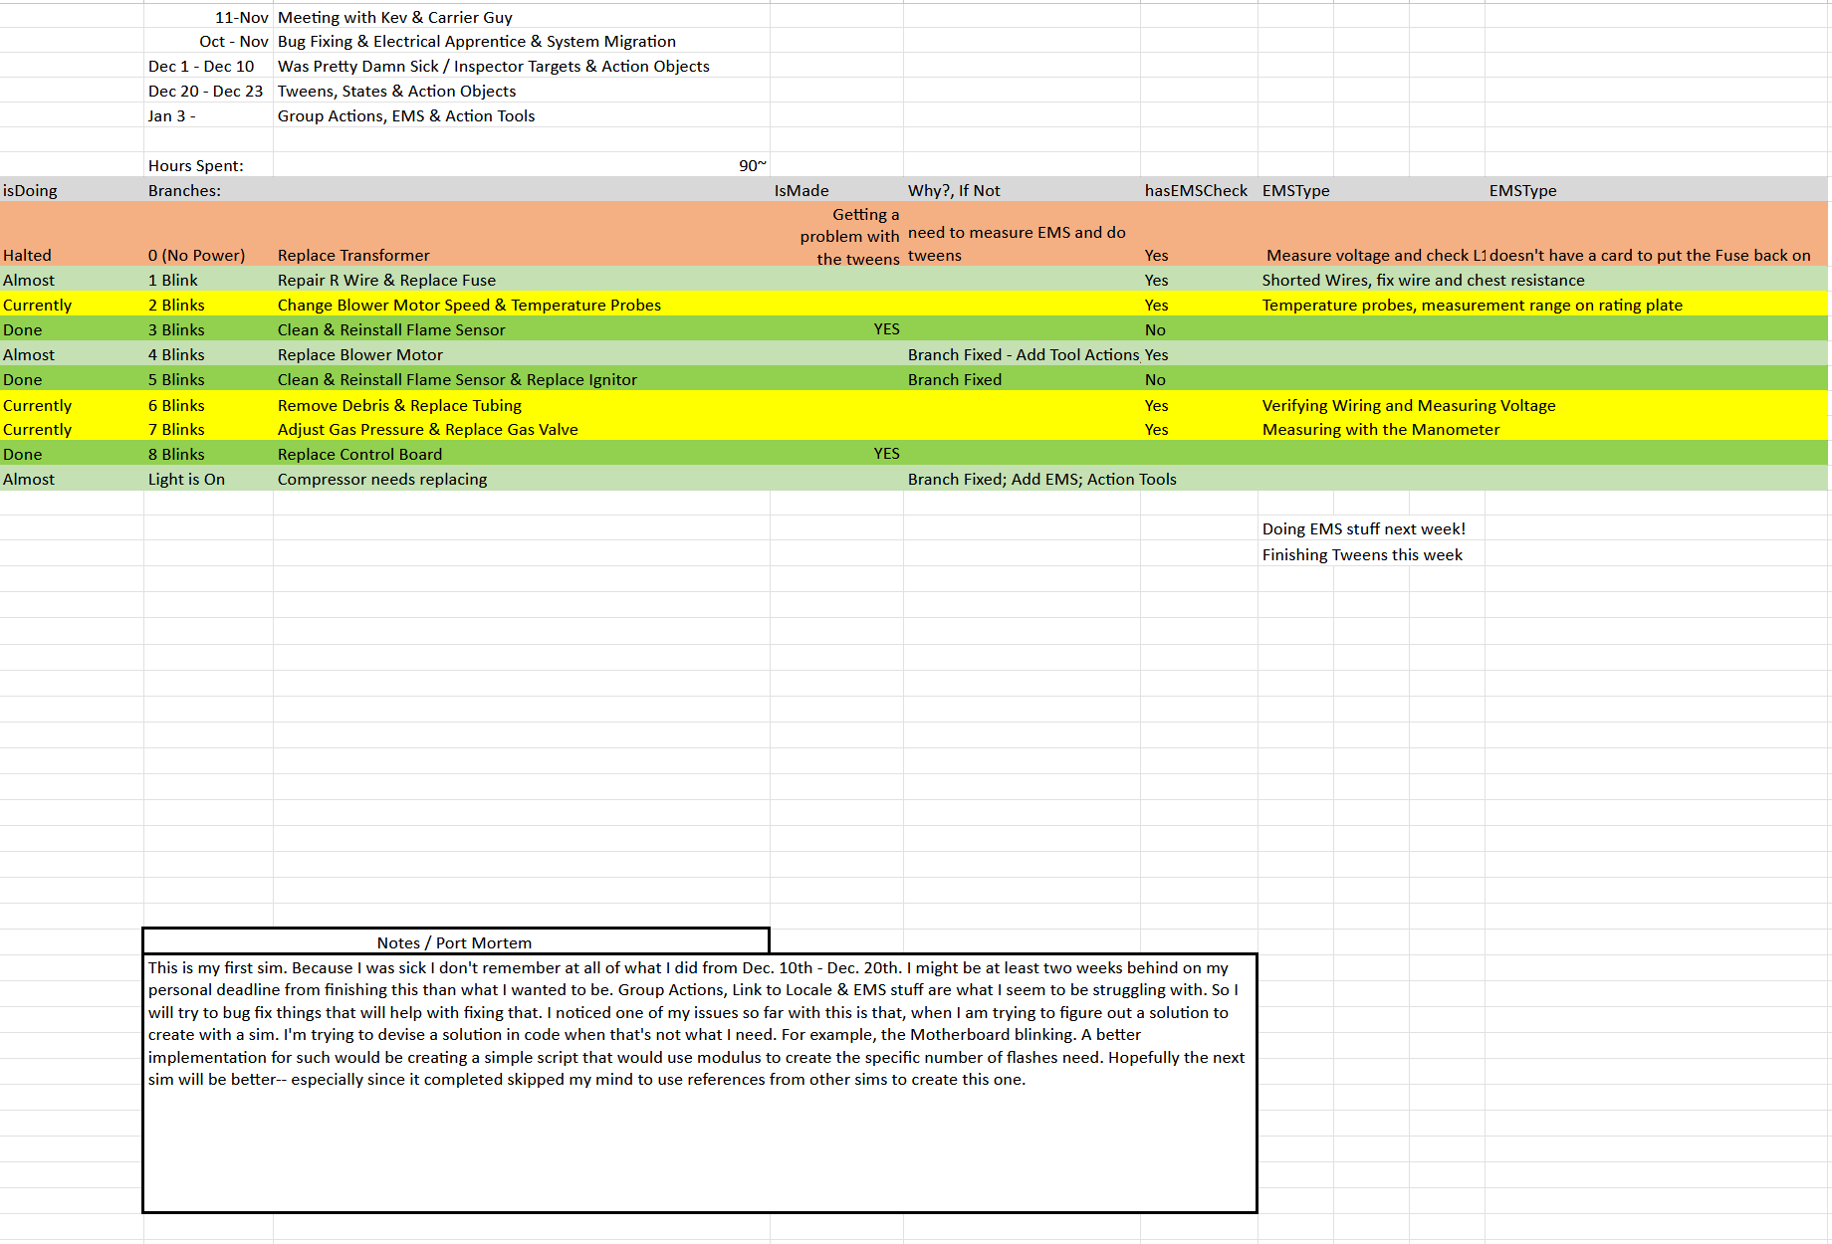
Task: Click 'Clean & Reinstall Flame Sensor' in 3 Blinks row
Action: [x=521, y=329]
